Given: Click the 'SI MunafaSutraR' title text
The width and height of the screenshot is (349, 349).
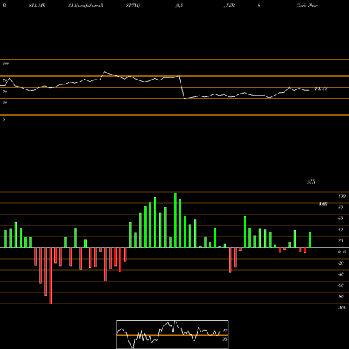Looking at the screenshot, I should point(86,6).
